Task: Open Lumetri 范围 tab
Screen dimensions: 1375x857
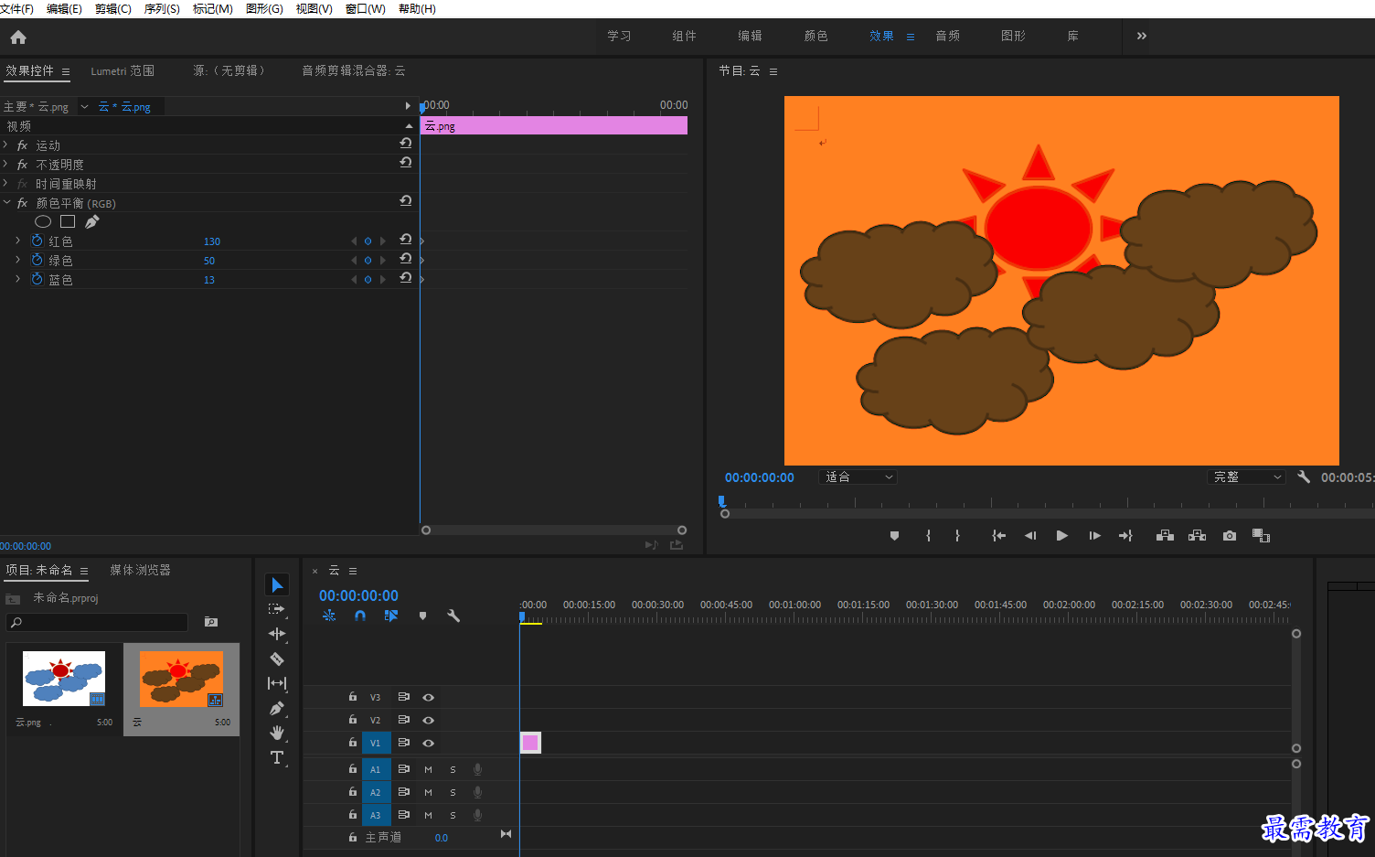Action: point(123,70)
